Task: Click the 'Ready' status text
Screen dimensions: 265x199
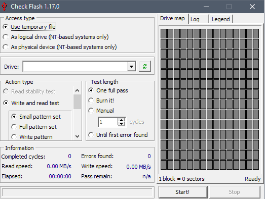Action: [x=253, y=179]
